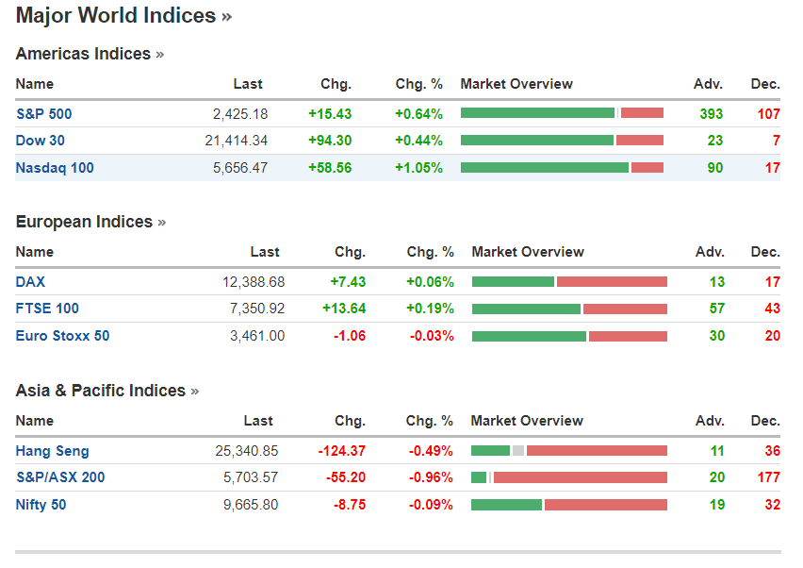Image resolution: width=803 pixels, height=568 pixels.
Task: Click the Hang Seng market overview bar
Action: [568, 450]
